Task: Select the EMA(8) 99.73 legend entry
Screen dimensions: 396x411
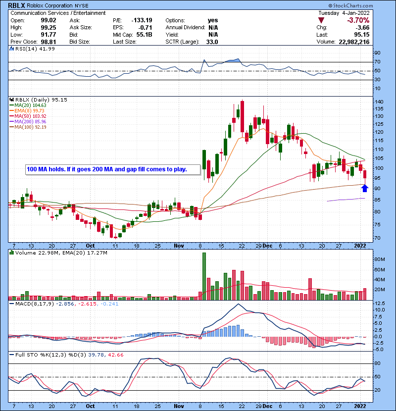Action: pos(27,110)
